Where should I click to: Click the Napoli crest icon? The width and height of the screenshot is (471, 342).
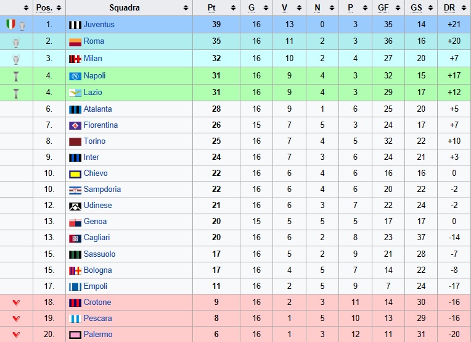pyautogui.click(x=75, y=76)
